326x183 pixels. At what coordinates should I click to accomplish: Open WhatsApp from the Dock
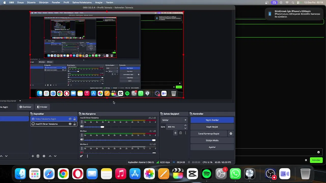[x=235, y=174]
